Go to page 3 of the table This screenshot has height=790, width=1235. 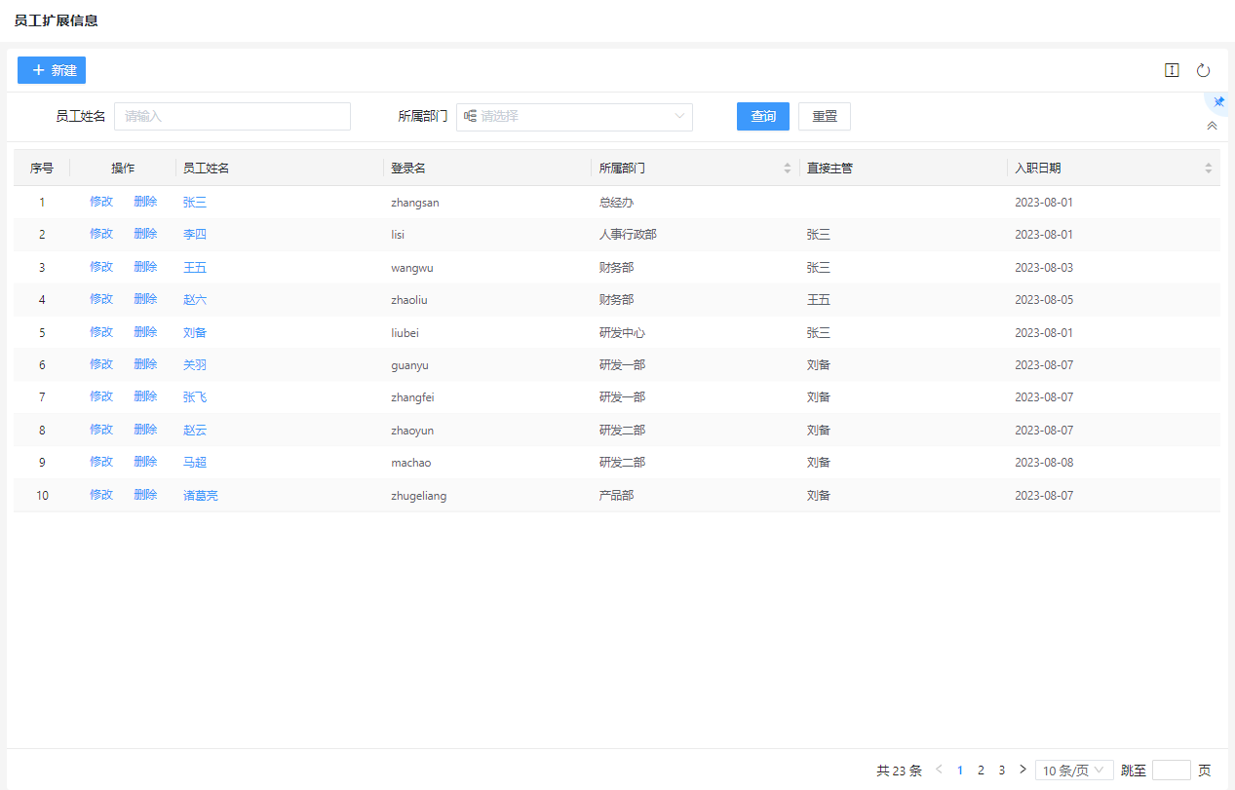[1001, 771]
